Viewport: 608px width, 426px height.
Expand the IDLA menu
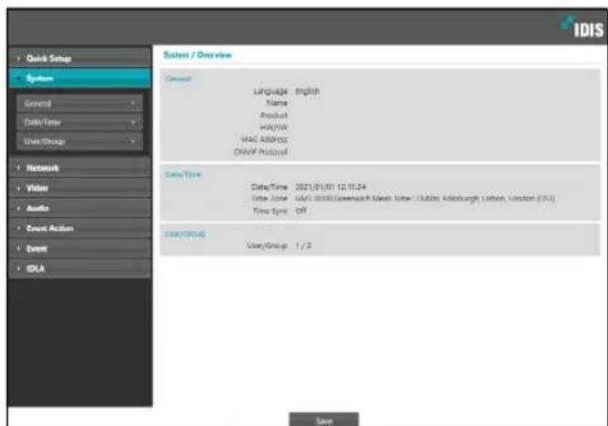click(79, 269)
